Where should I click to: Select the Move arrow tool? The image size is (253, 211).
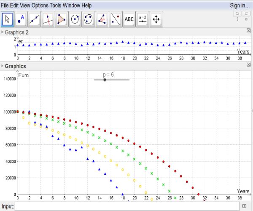coord(7,19)
